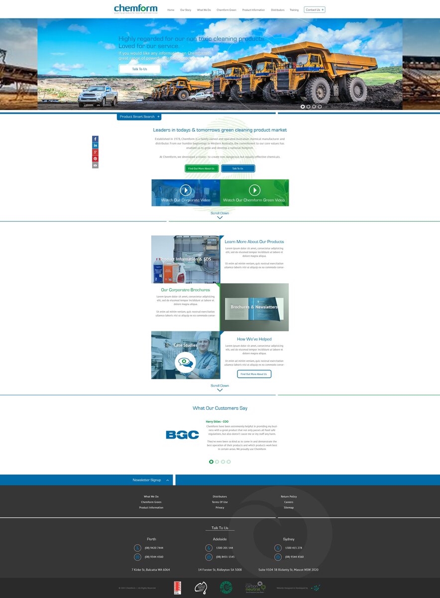The height and width of the screenshot is (598, 440).
Task: Share the page on Google Plus
Action: click(x=95, y=152)
